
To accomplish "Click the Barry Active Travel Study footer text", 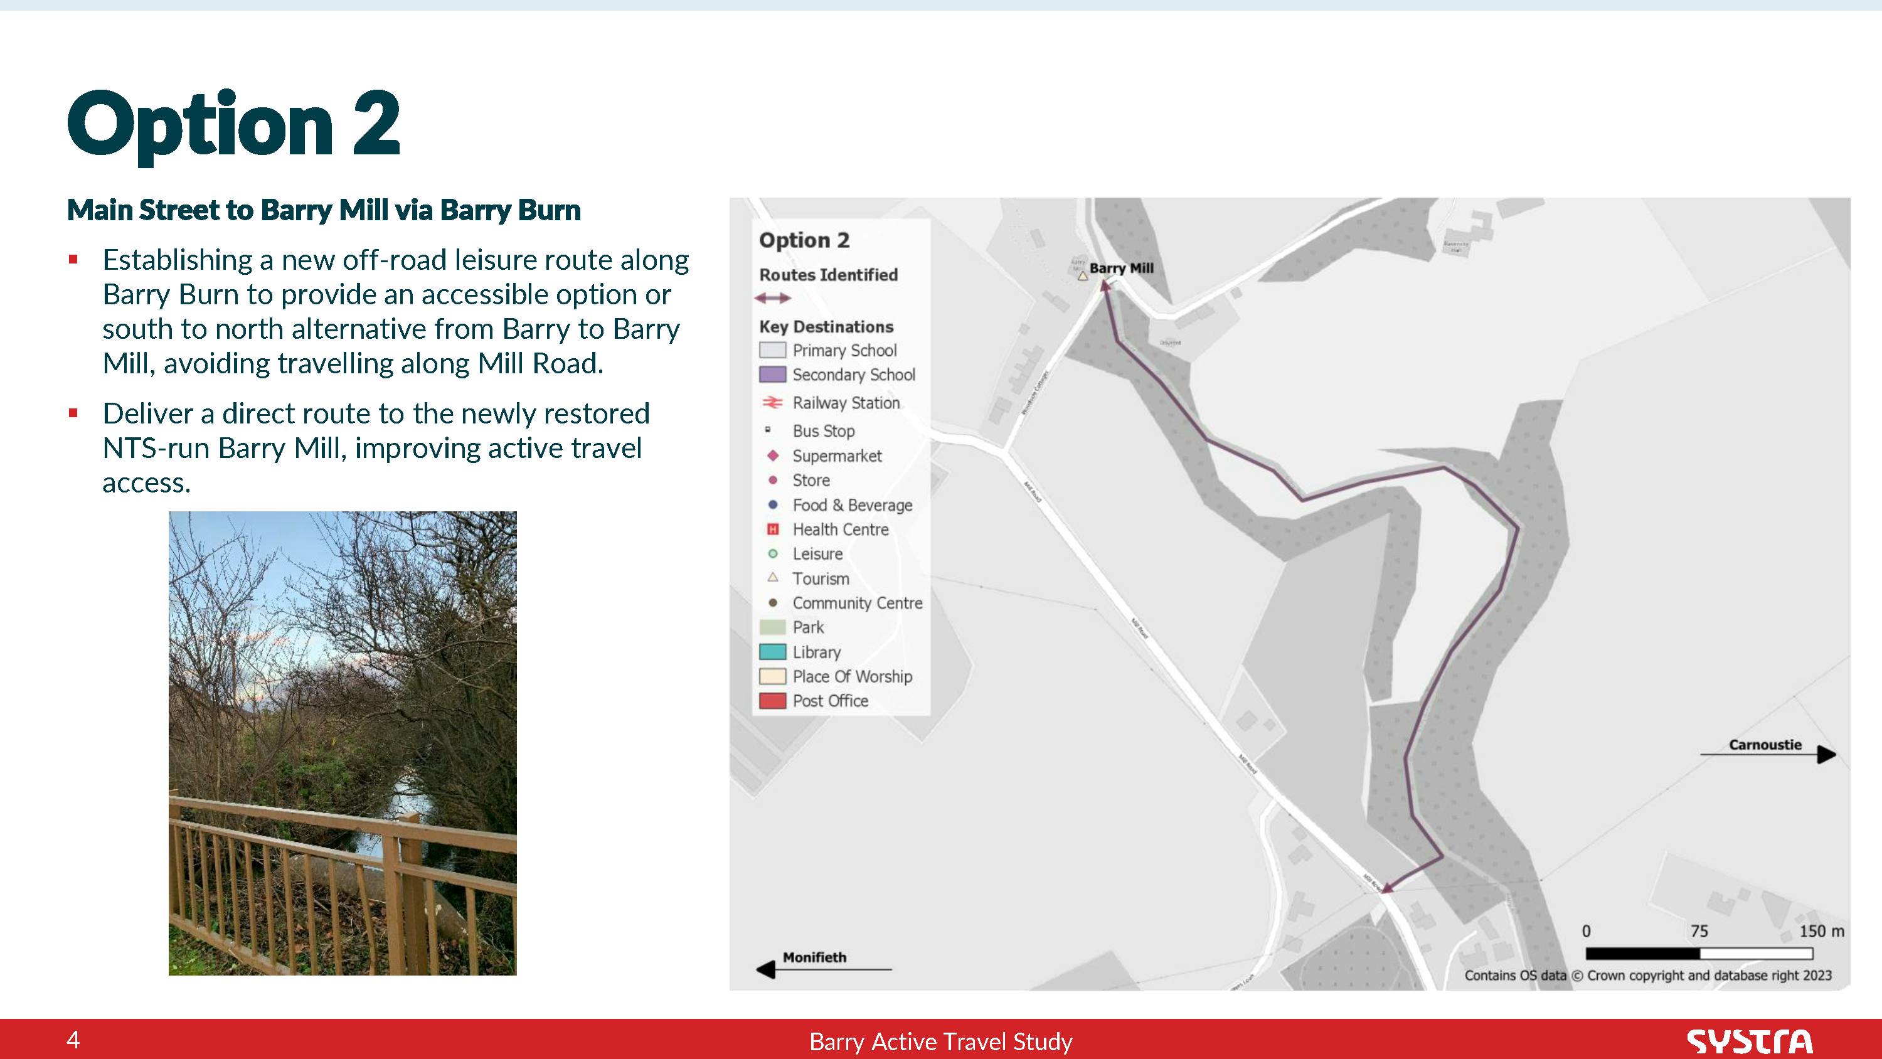I will 940,1041.
